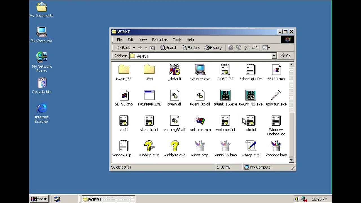Click the Delete X toolbar icon
Image resolution: width=361 pixels, height=203 pixels.
[x=247, y=48]
